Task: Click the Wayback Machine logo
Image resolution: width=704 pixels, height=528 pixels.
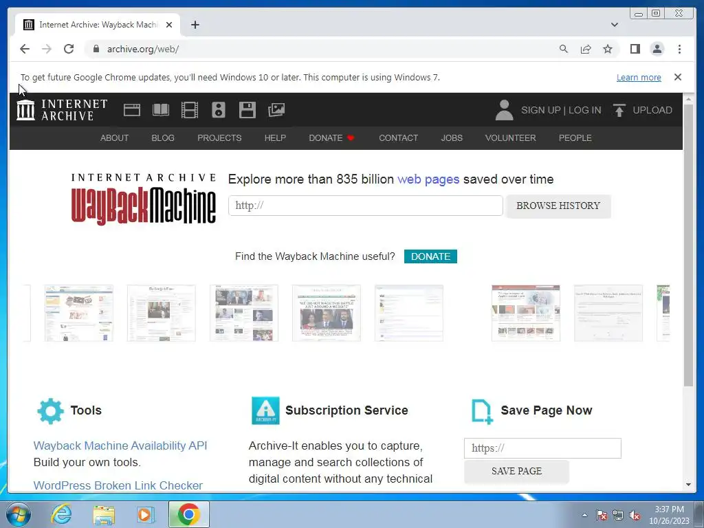Action: pos(143,199)
